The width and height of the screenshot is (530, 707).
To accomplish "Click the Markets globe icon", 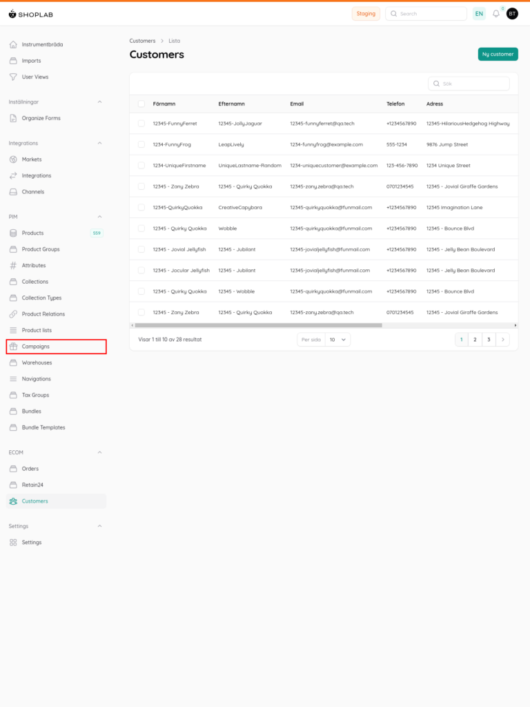I will 13,159.
